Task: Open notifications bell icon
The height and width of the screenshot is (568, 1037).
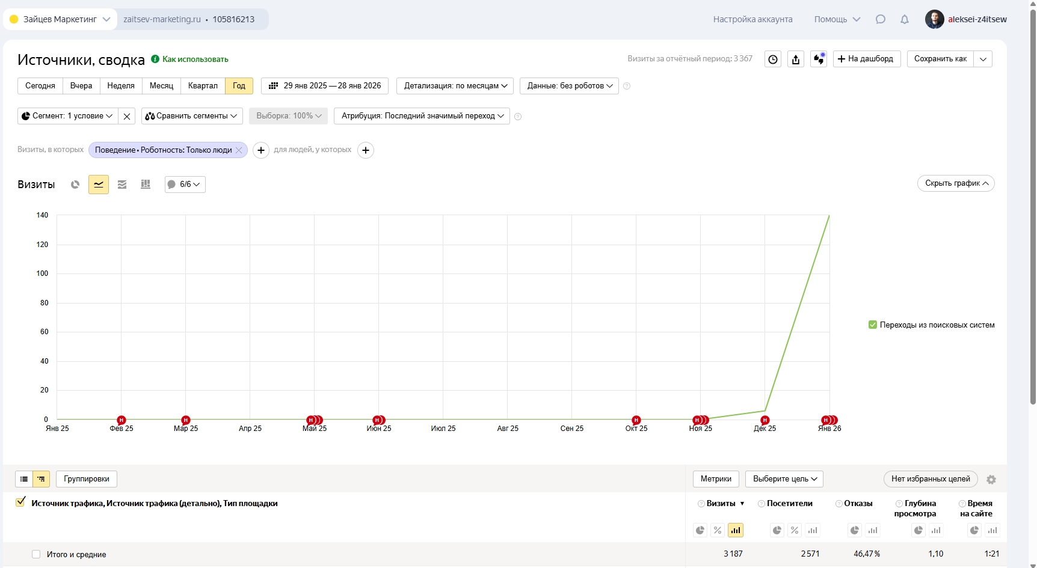Action: [x=904, y=19]
